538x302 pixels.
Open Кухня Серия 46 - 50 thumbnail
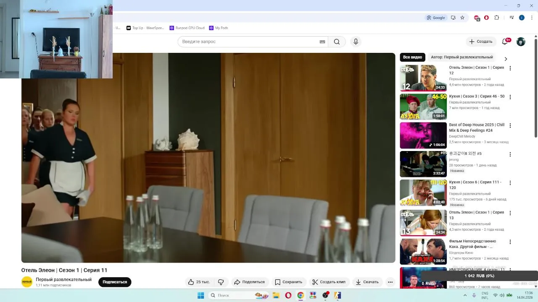[x=423, y=107]
